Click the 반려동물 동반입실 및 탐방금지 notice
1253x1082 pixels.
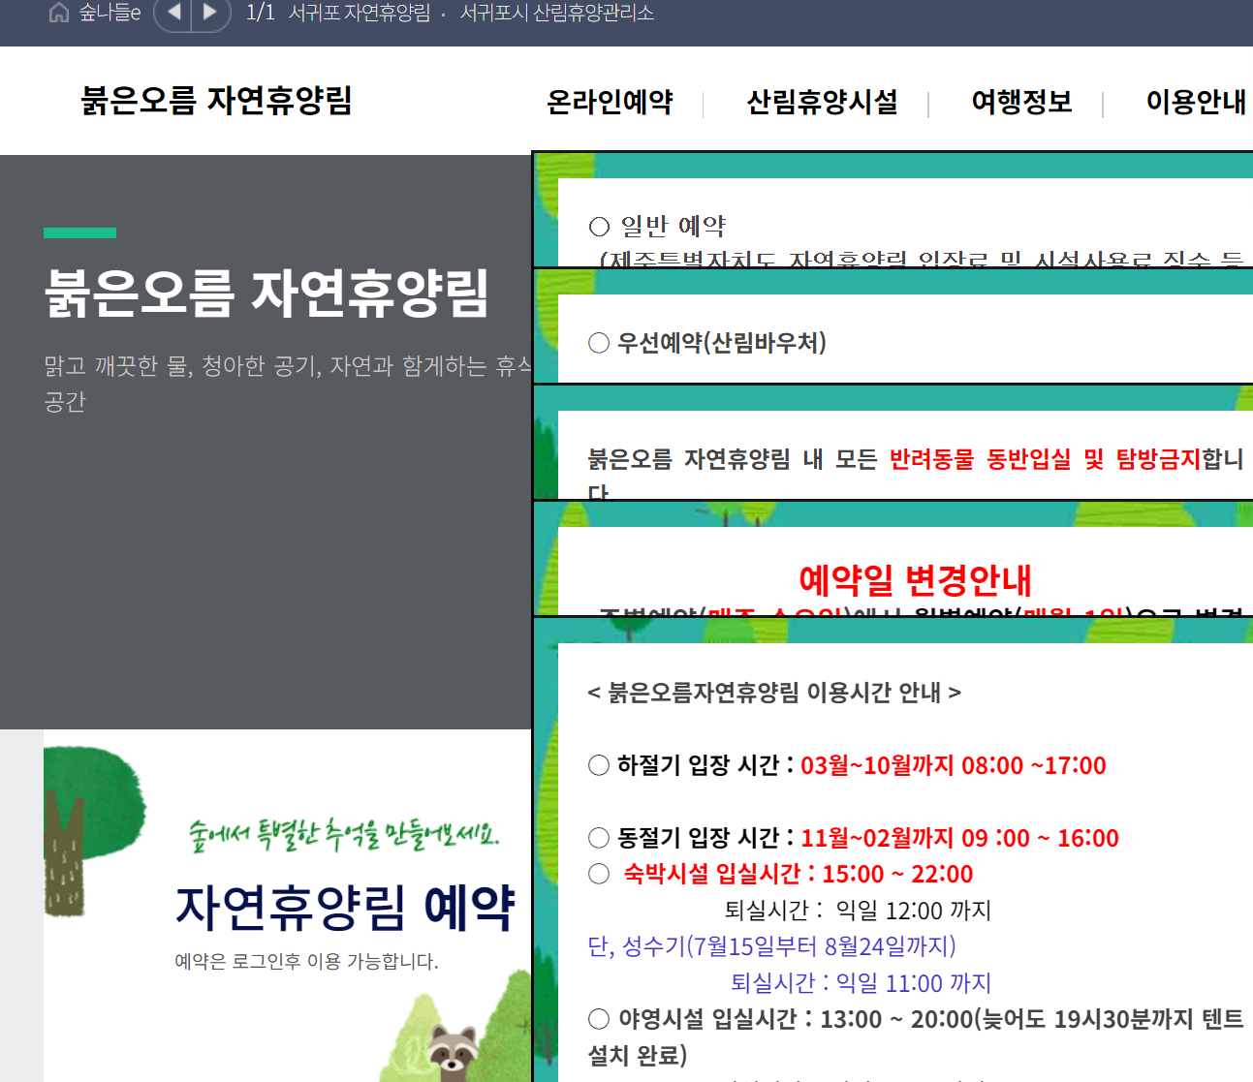click(x=1045, y=459)
